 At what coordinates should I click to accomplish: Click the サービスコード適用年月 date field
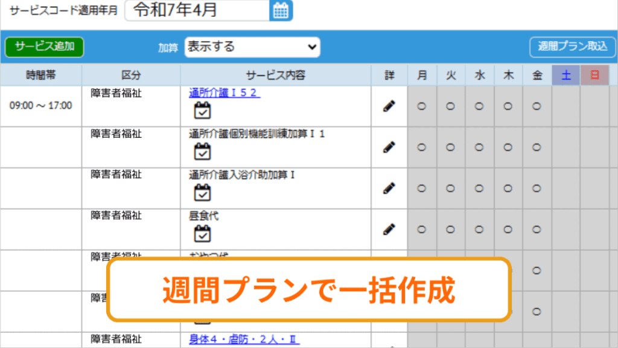click(x=197, y=10)
